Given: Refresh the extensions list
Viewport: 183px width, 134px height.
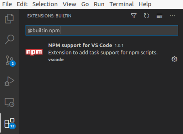Looking at the screenshot, I should pos(146,16).
